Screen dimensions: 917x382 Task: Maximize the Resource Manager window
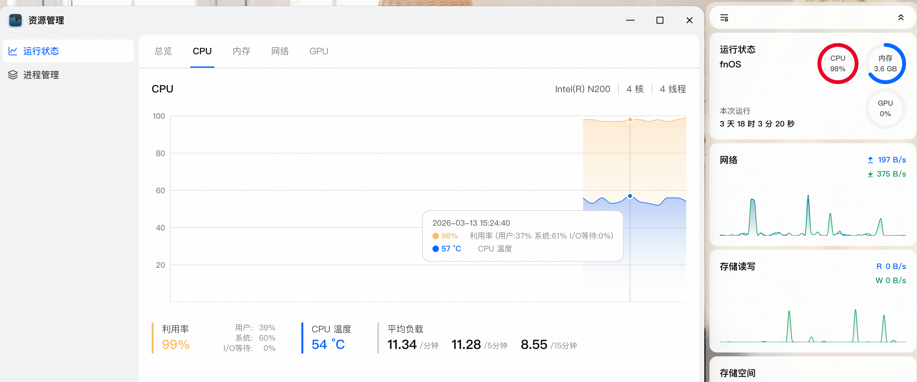click(x=660, y=20)
